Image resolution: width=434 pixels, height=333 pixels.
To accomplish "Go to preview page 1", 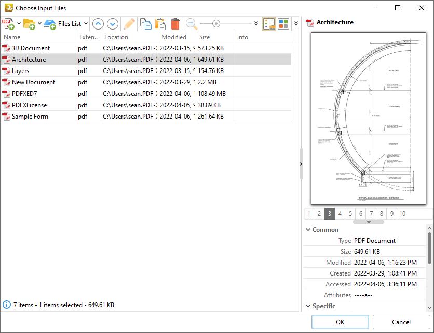I will coord(309,214).
